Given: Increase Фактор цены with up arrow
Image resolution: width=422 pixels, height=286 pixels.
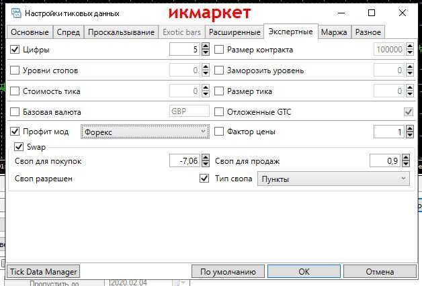Looking at the screenshot, I should tap(410, 128).
